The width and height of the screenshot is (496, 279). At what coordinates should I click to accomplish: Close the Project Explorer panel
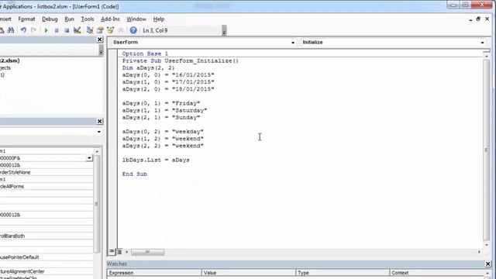[100, 40]
